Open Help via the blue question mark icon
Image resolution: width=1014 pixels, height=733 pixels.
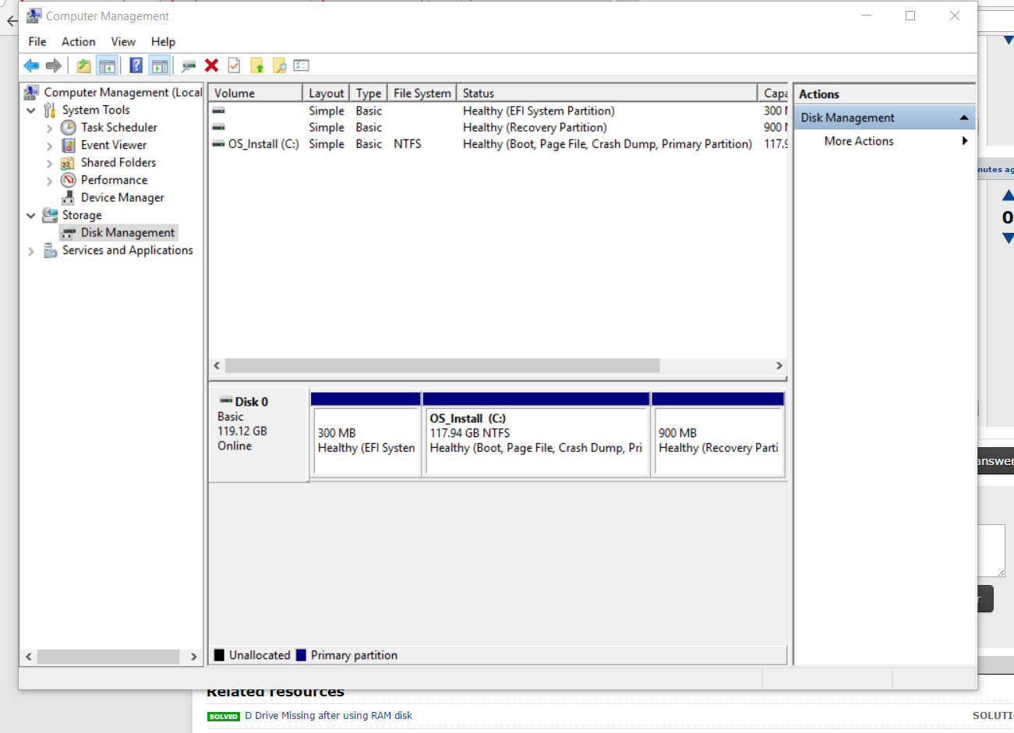pyautogui.click(x=136, y=66)
